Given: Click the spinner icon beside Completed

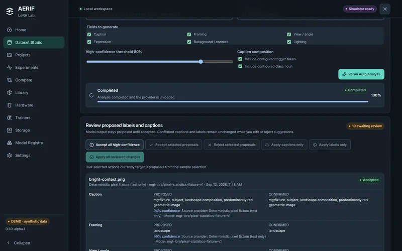Looking at the screenshot, I should click(91, 95).
